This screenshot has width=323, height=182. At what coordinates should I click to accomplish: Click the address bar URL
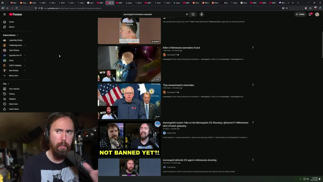[72, 8]
